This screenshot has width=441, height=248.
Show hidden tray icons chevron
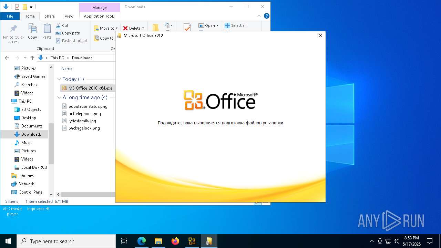(x=371, y=241)
